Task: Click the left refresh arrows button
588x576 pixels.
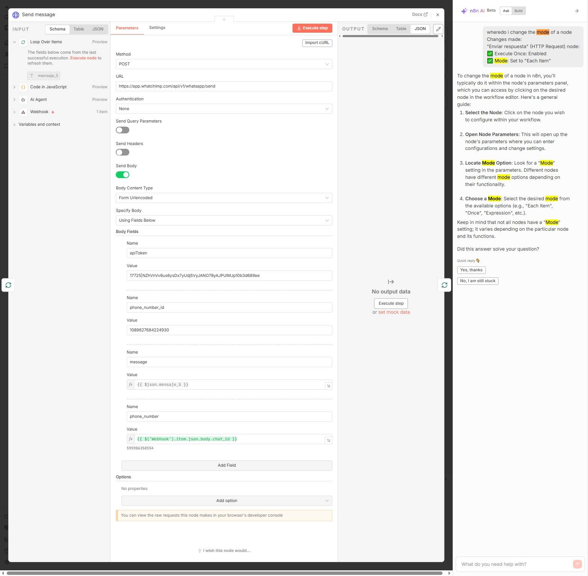Action: click(8, 285)
